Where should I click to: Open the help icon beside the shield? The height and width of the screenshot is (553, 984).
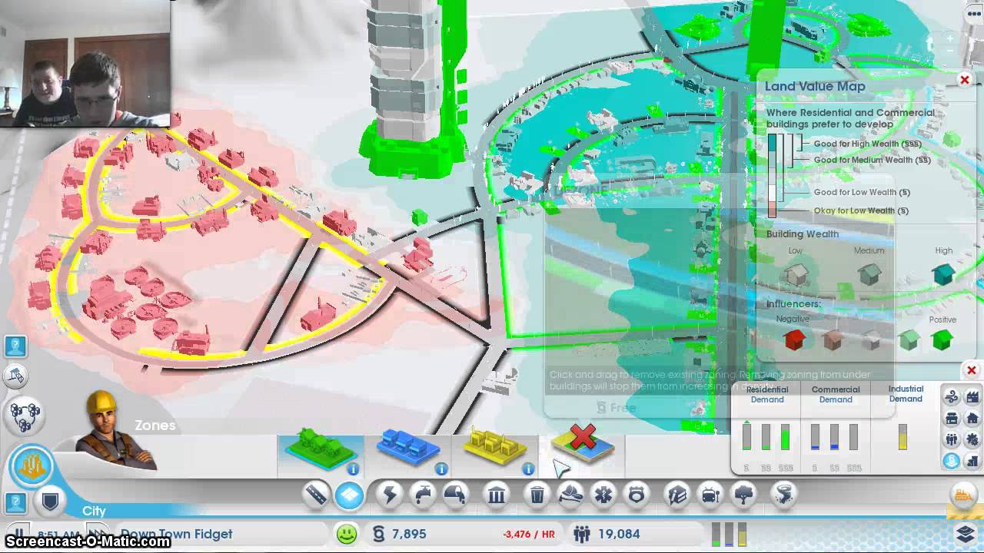click(15, 503)
